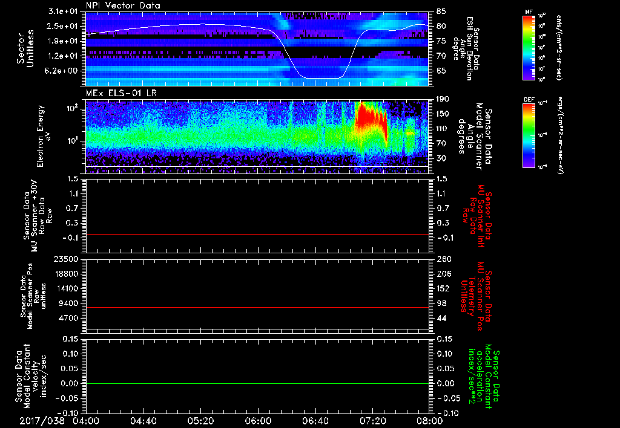Click the green Model Constant acceleration axis label

[x=483, y=378]
